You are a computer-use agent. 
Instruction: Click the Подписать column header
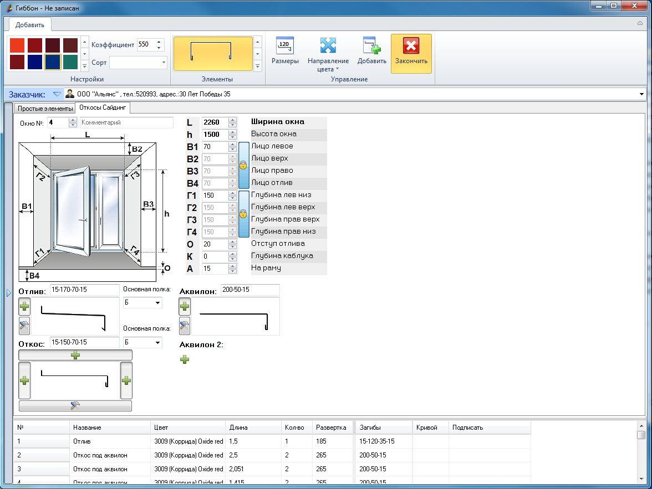[490, 428]
